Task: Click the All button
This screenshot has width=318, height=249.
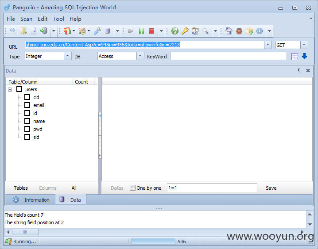Action: pyautogui.click(x=74, y=188)
